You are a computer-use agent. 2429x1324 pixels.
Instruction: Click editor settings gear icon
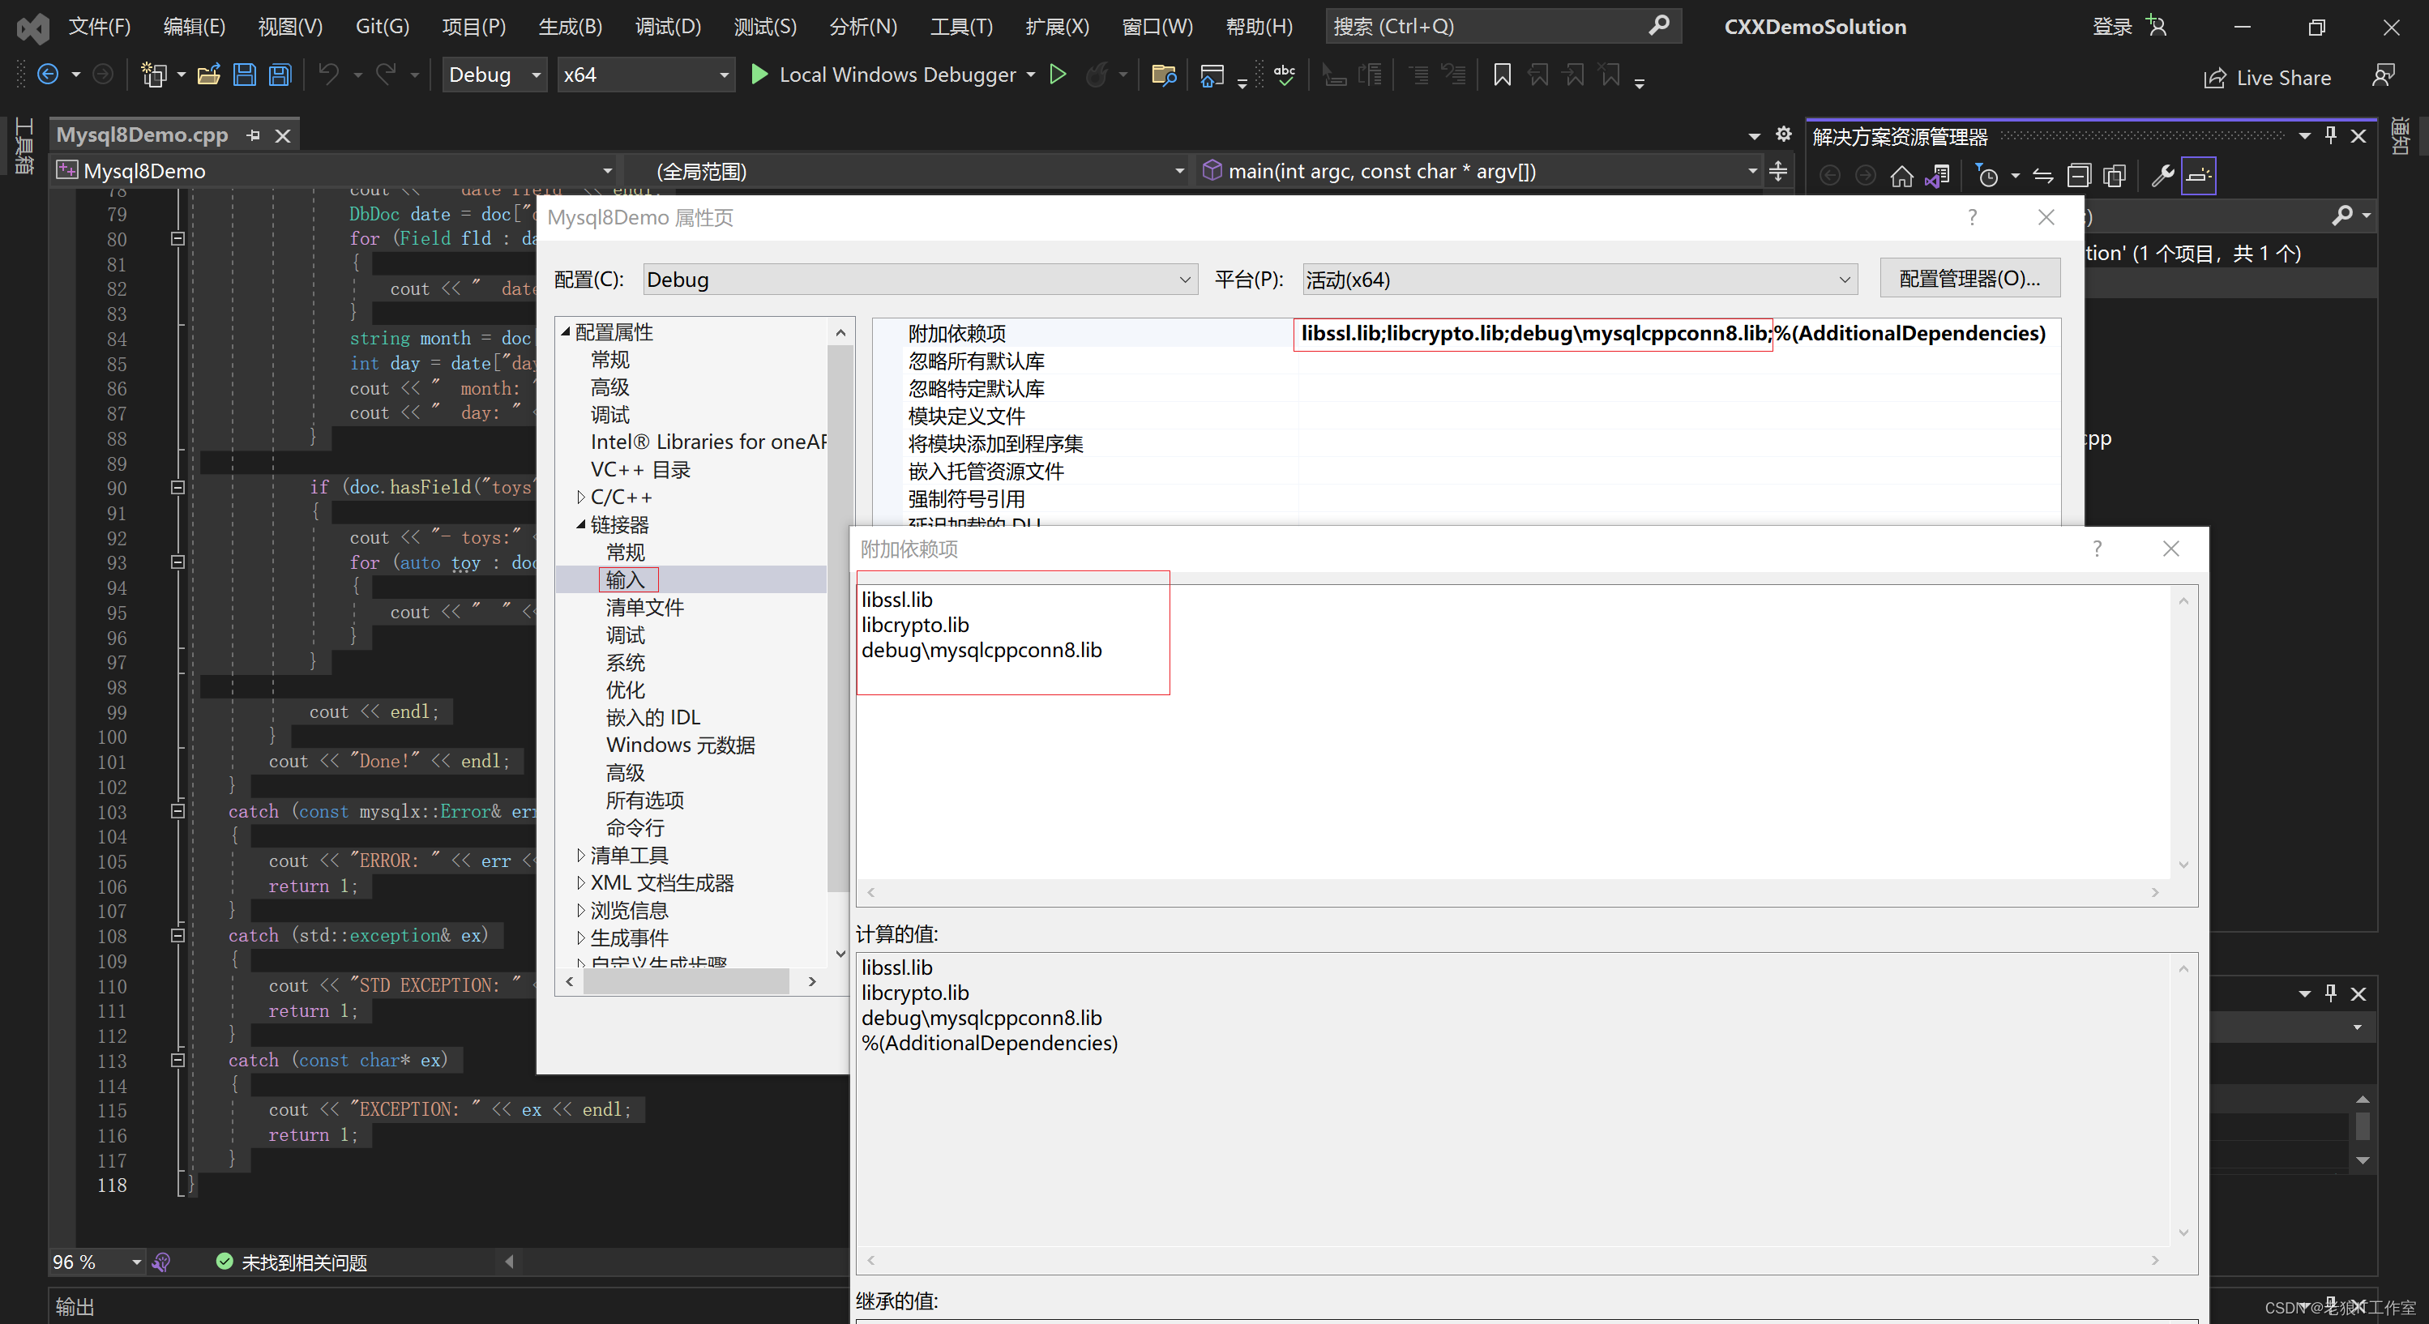click(1783, 135)
